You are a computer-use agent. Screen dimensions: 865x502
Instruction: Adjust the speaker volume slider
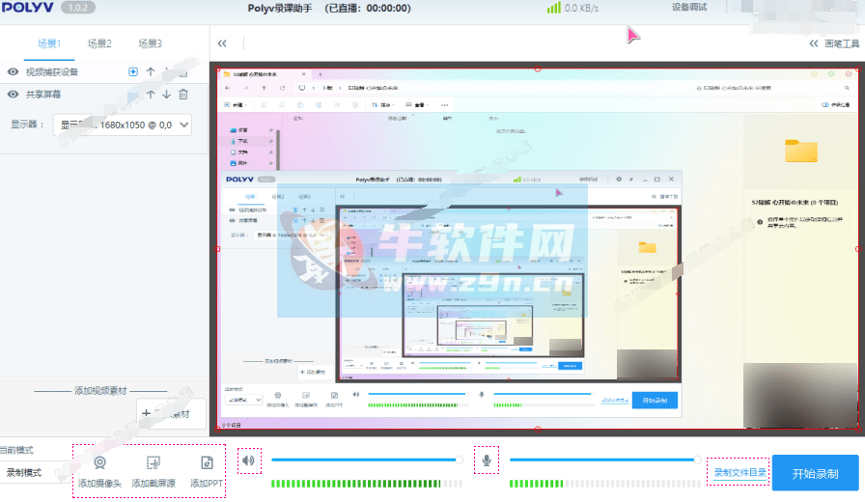point(367,460)
